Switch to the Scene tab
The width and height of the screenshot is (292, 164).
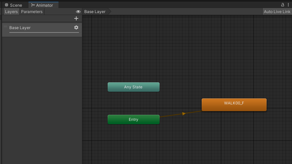(13, 5)
